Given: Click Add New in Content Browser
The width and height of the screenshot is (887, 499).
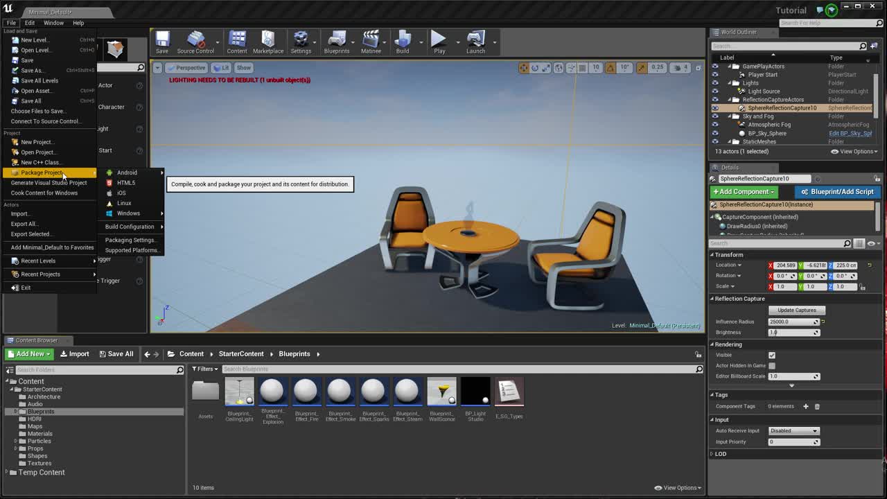Looking at the screenshot, I should point(30,354).
